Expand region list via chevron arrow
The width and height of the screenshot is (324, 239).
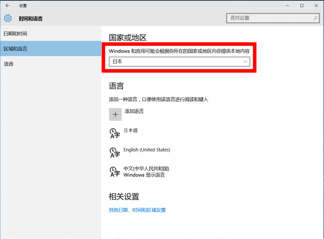click(x=245, y=61)
